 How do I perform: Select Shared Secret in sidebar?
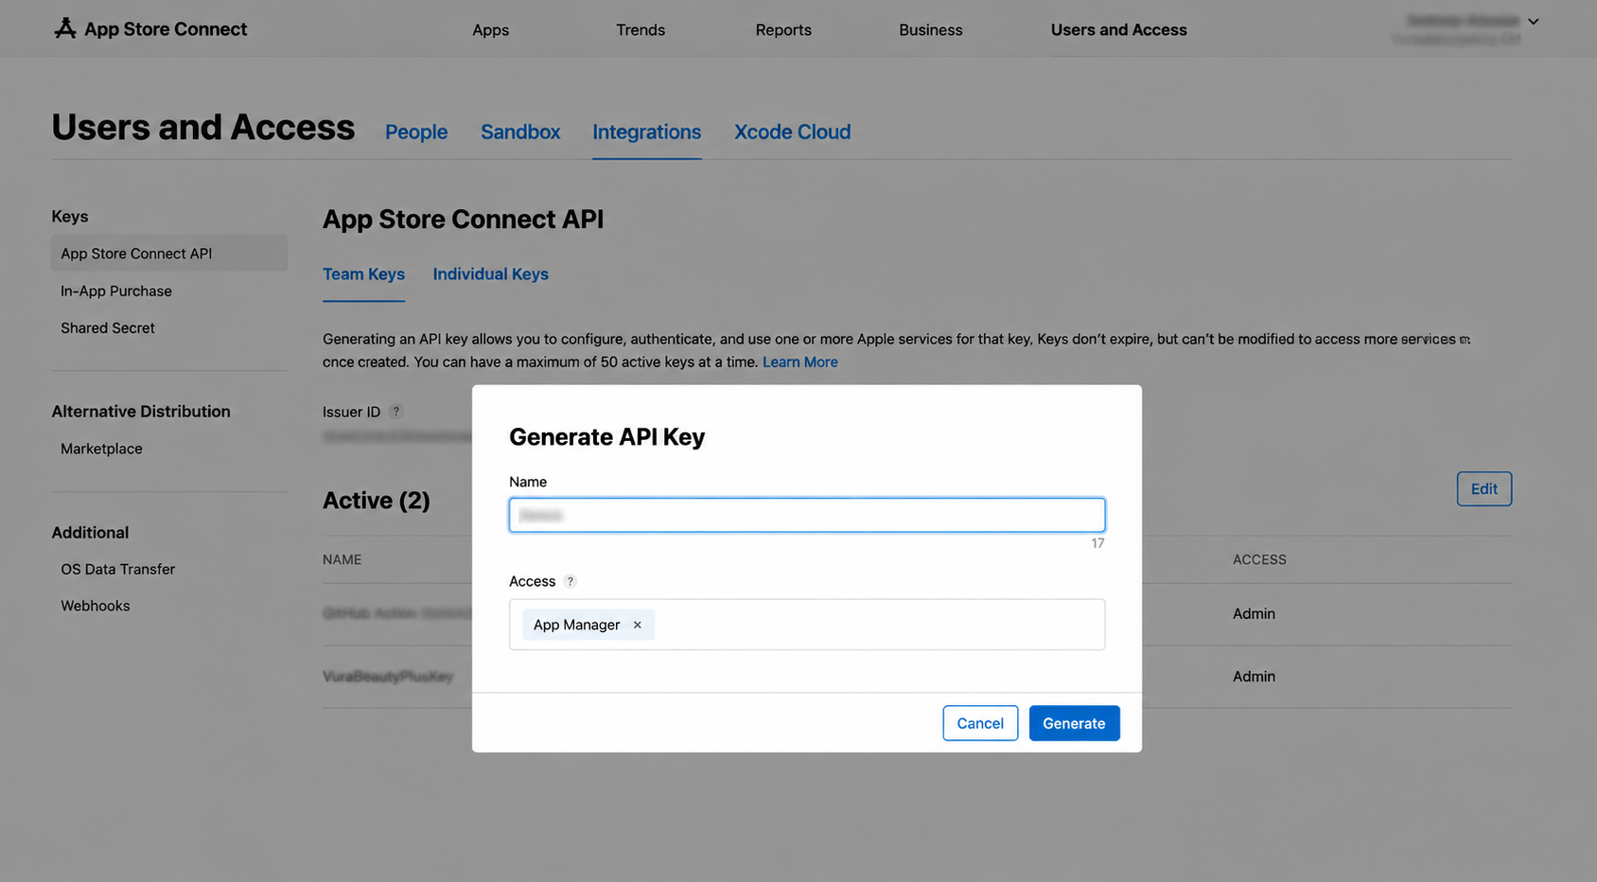[x=108, y=327]
